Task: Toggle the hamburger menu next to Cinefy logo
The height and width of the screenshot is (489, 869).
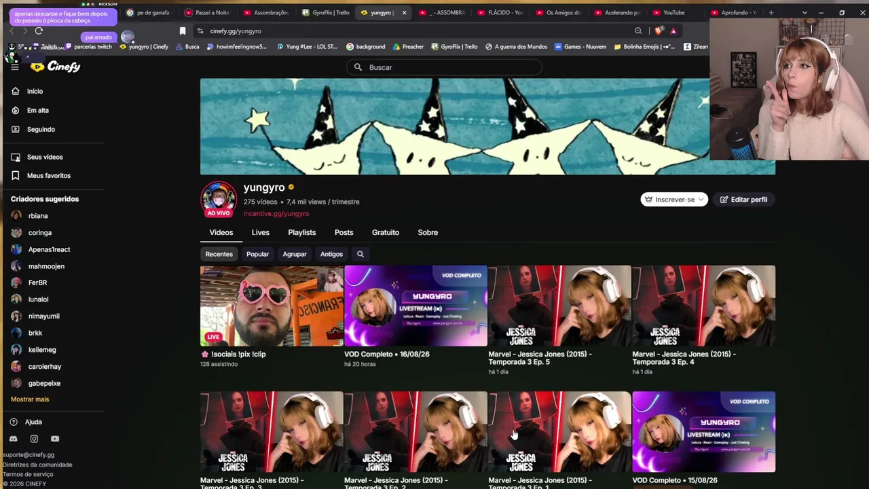Action: pos(14,67)
